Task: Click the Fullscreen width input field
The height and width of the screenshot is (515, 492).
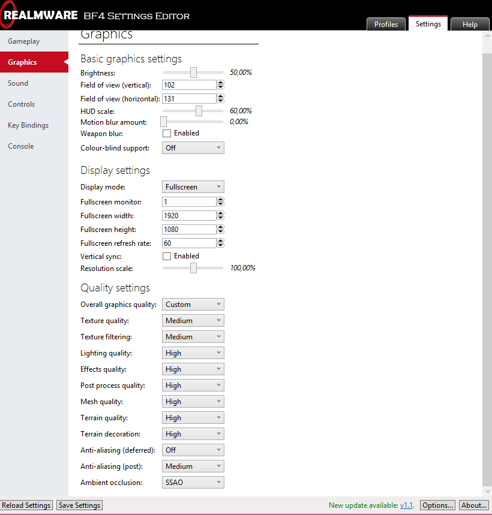Action: point(189,215)
